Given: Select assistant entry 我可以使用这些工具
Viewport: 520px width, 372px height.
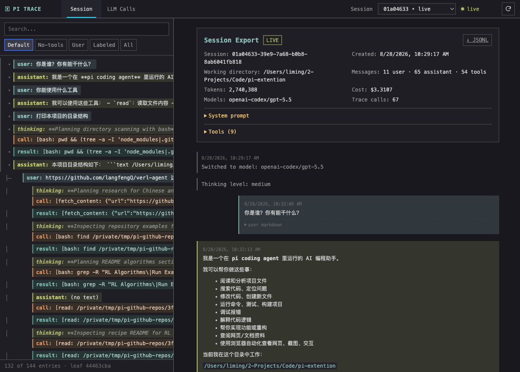Looking at the screenshot, I should coord(93,103).
